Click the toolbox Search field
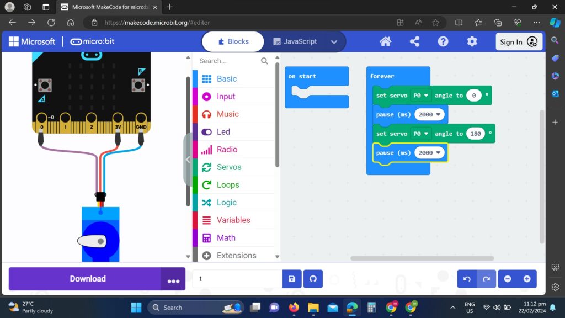 pos(227,61)
